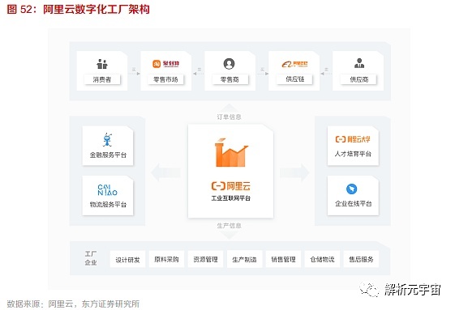Click the left-pointing gray arrow
Viewport: 455px width, 310px height.
point(165,172)
